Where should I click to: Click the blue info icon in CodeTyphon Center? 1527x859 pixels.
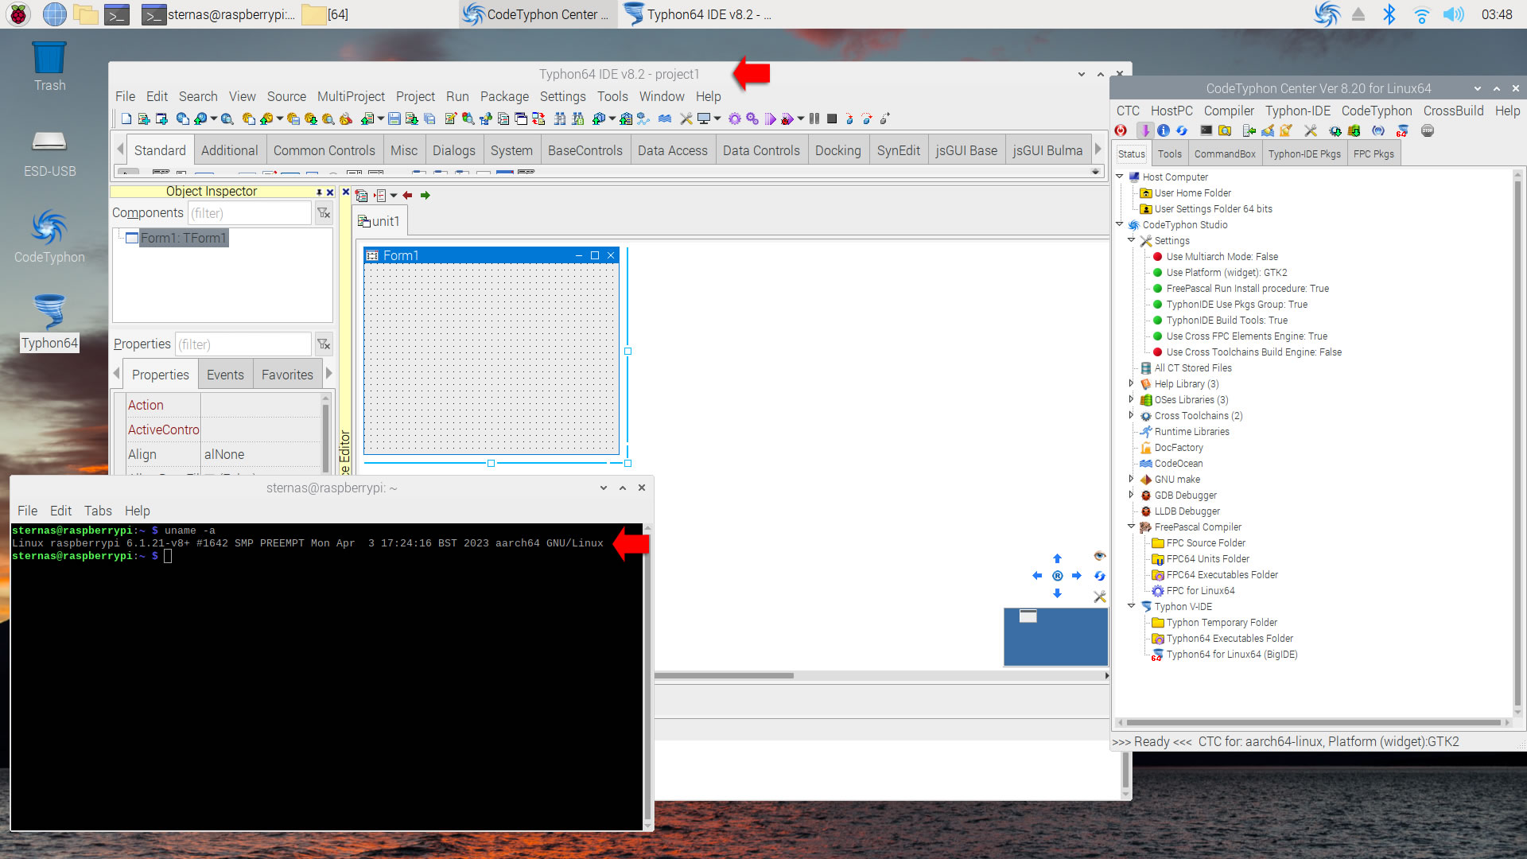(x=1164, y=130)
